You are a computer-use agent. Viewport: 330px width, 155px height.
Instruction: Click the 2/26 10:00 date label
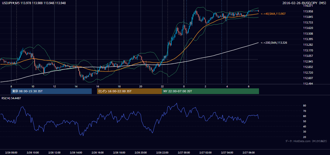point(33,153)
